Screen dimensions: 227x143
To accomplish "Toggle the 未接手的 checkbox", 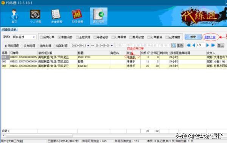I will pyautogui.click(x=59, y=37).
